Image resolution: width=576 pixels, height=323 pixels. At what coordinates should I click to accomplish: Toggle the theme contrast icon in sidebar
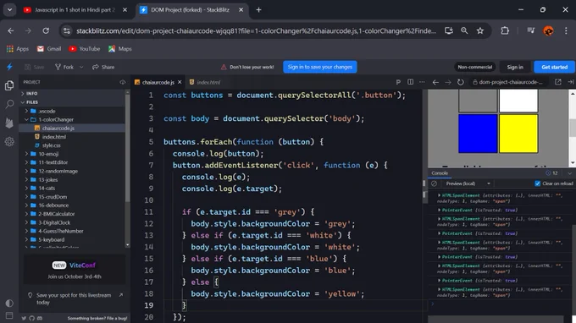(x=9, y=303)
